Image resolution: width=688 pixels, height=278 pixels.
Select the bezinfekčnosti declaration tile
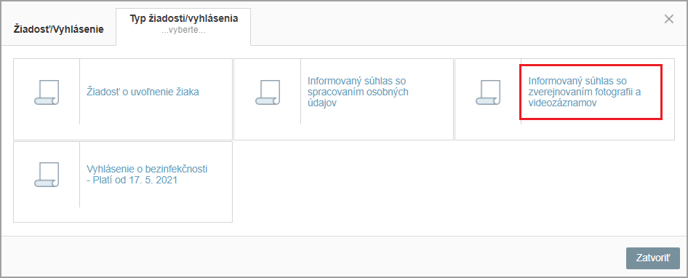point(123,182)
